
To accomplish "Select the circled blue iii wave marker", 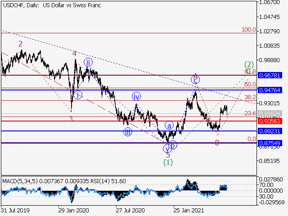I will point(128,132).
